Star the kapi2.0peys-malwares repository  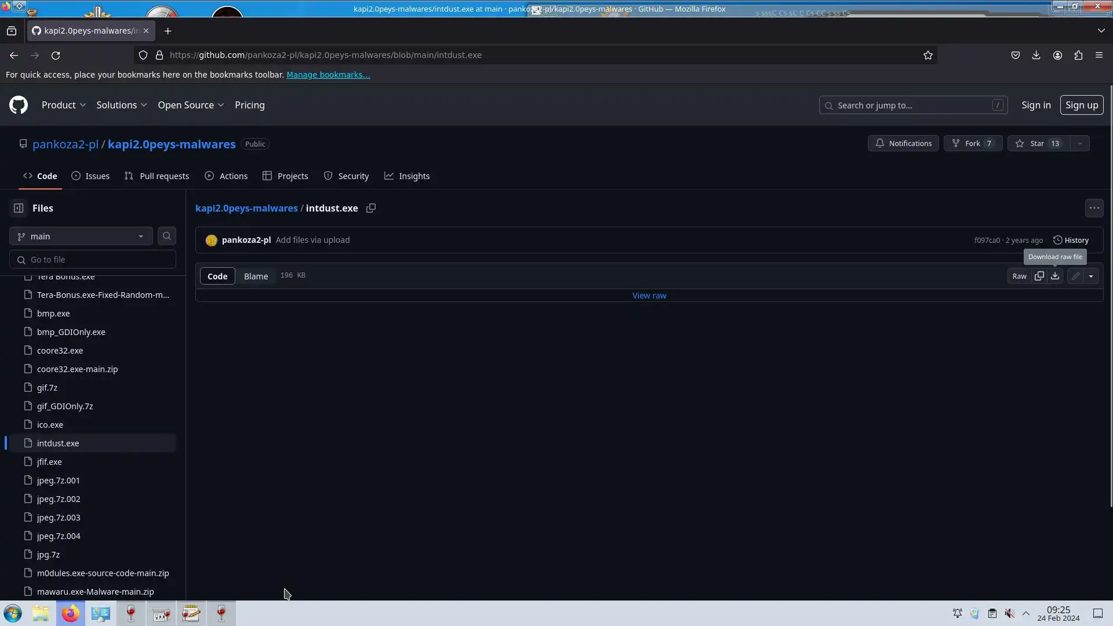pos(1037,143)
